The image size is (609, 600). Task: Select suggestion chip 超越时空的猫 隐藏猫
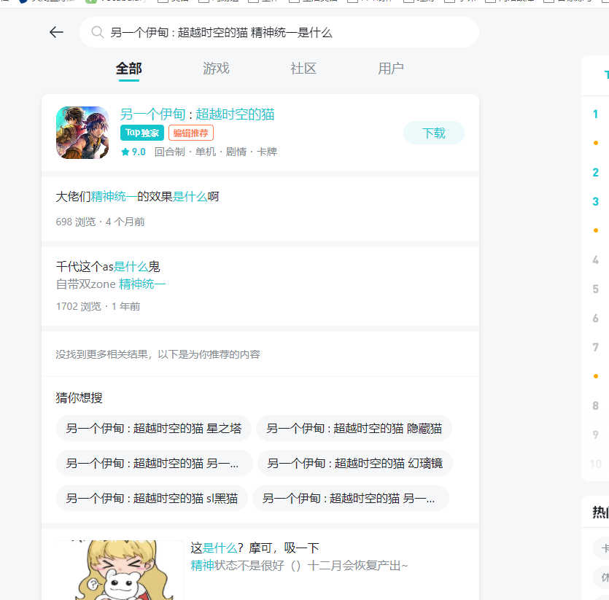[354, 428]
